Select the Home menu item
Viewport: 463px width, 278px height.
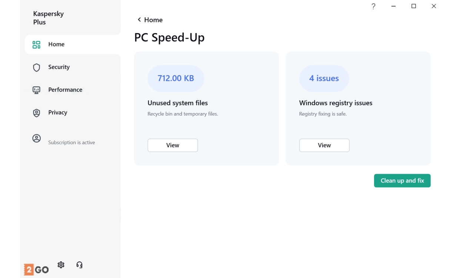[x=56, y=44]
